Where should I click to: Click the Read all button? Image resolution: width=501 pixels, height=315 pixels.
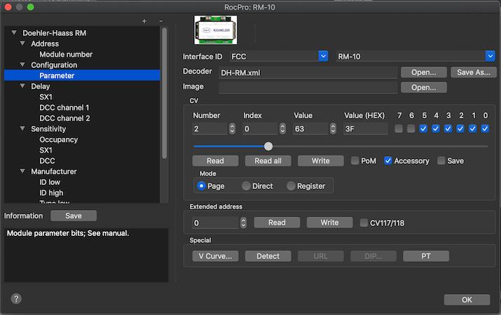(268, 161)
